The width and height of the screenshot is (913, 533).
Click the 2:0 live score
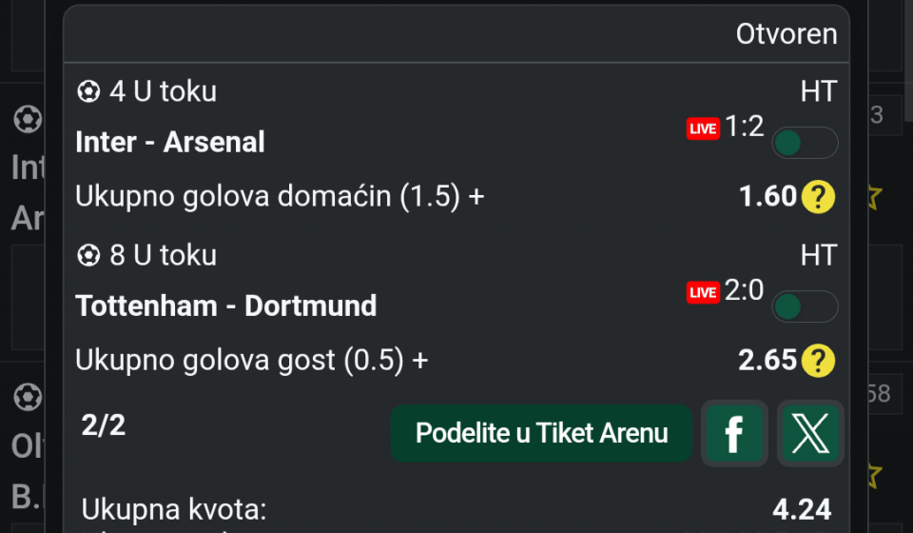(745, 290)
